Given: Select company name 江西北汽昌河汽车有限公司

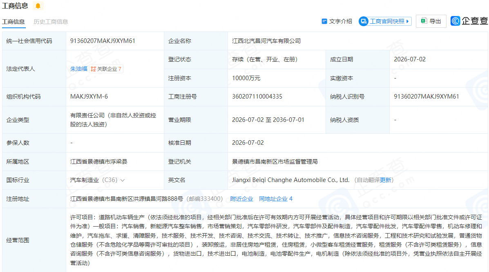Looking at the screenshot, I should (266, 41).
